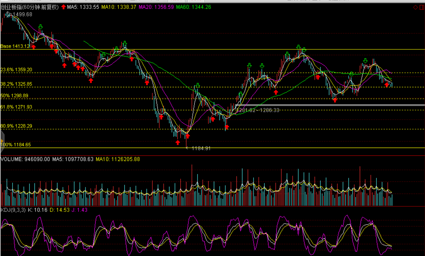Click the MA20 1356.59 indicator label
Image resolution: width=425 pixels, height=256 pixels.
click(156, 7)
